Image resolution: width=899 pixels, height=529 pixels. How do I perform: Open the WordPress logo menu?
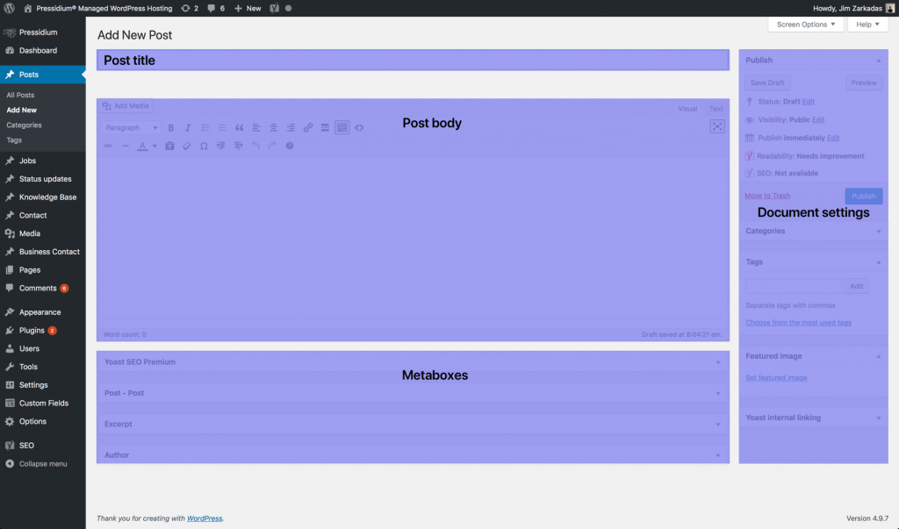(x=9, y=8)
